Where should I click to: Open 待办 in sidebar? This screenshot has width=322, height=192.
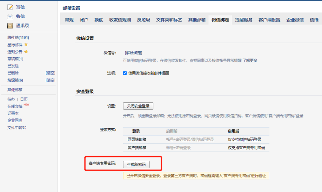pyautogui.click(x=11, y=99)
